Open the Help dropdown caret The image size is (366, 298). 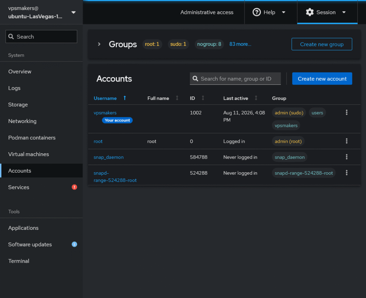(283, 13)
